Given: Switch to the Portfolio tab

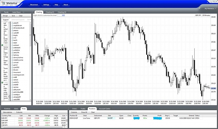Looking at the screenshot, I should click(7, 109).
